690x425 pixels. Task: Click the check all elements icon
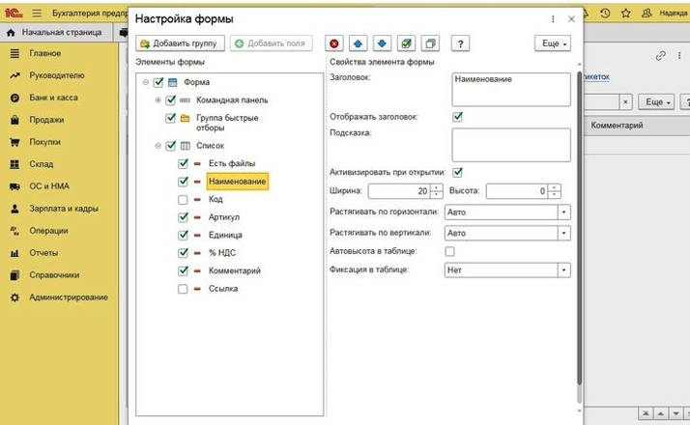pyautogui.click(x=406, y=43)
